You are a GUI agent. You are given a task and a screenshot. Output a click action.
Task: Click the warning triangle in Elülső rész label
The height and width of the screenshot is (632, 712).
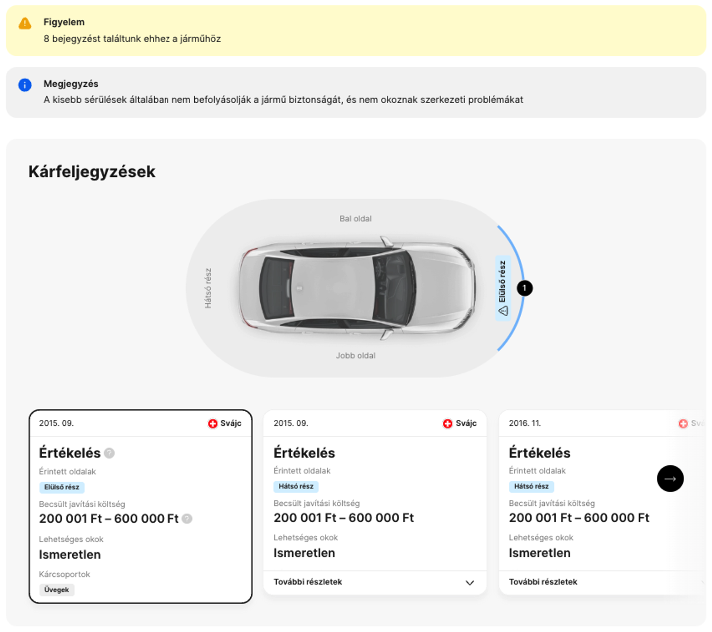pyautogui.click(x=503, y=310)
